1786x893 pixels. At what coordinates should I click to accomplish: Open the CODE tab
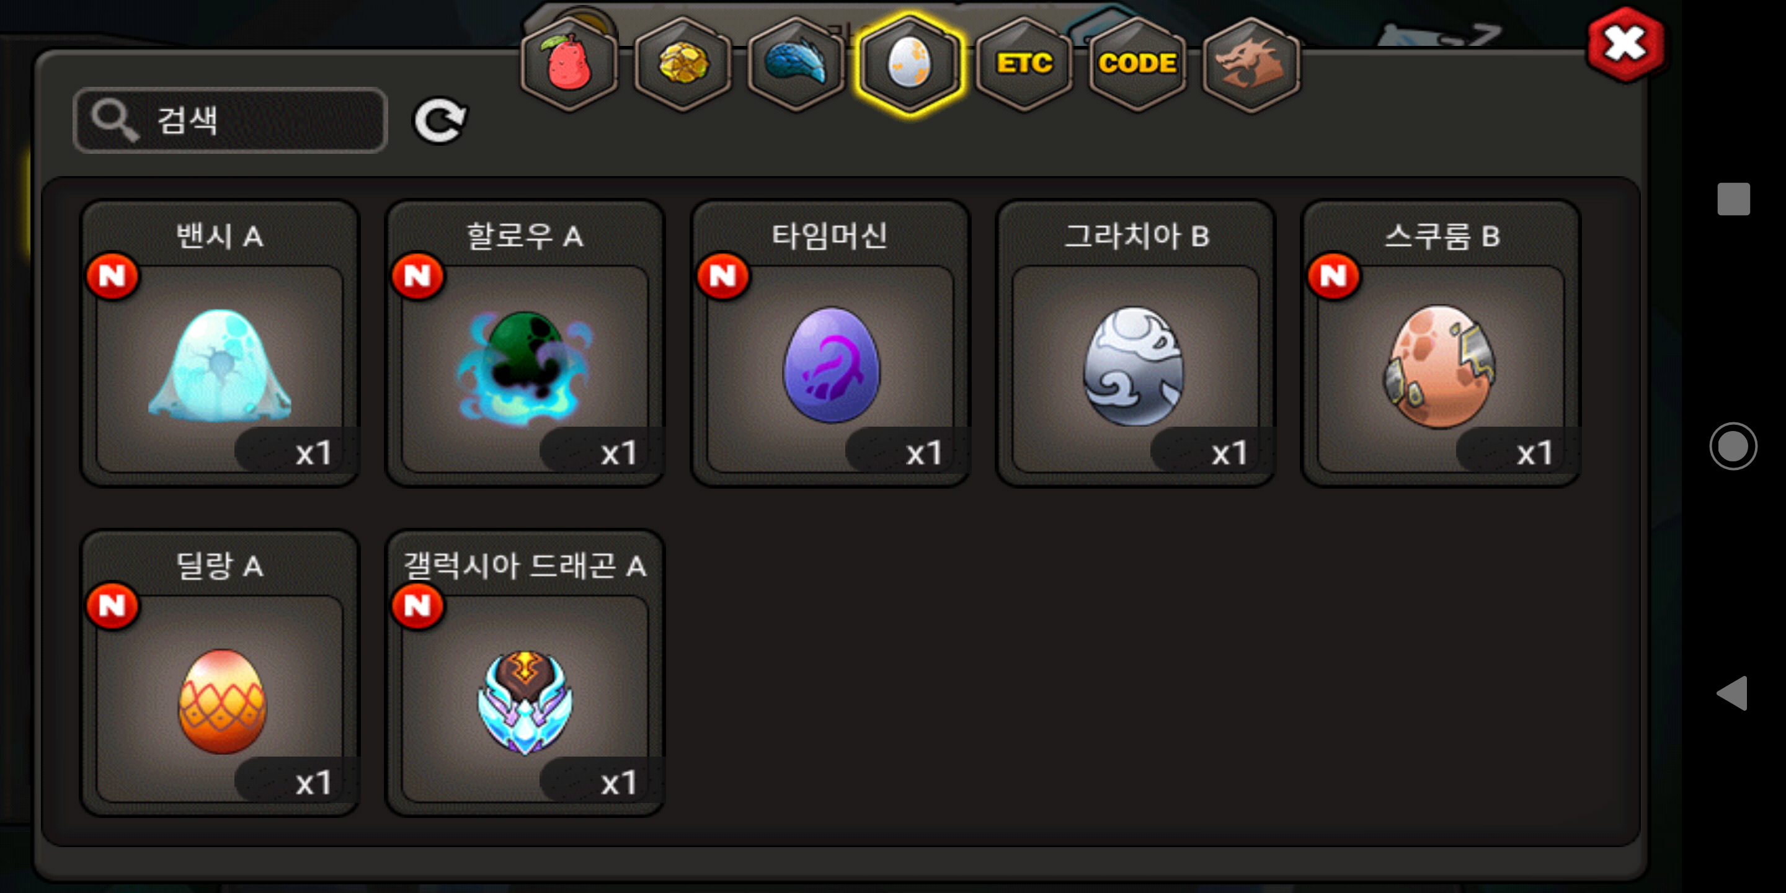pyautogui.click(x=1137, y=64)
